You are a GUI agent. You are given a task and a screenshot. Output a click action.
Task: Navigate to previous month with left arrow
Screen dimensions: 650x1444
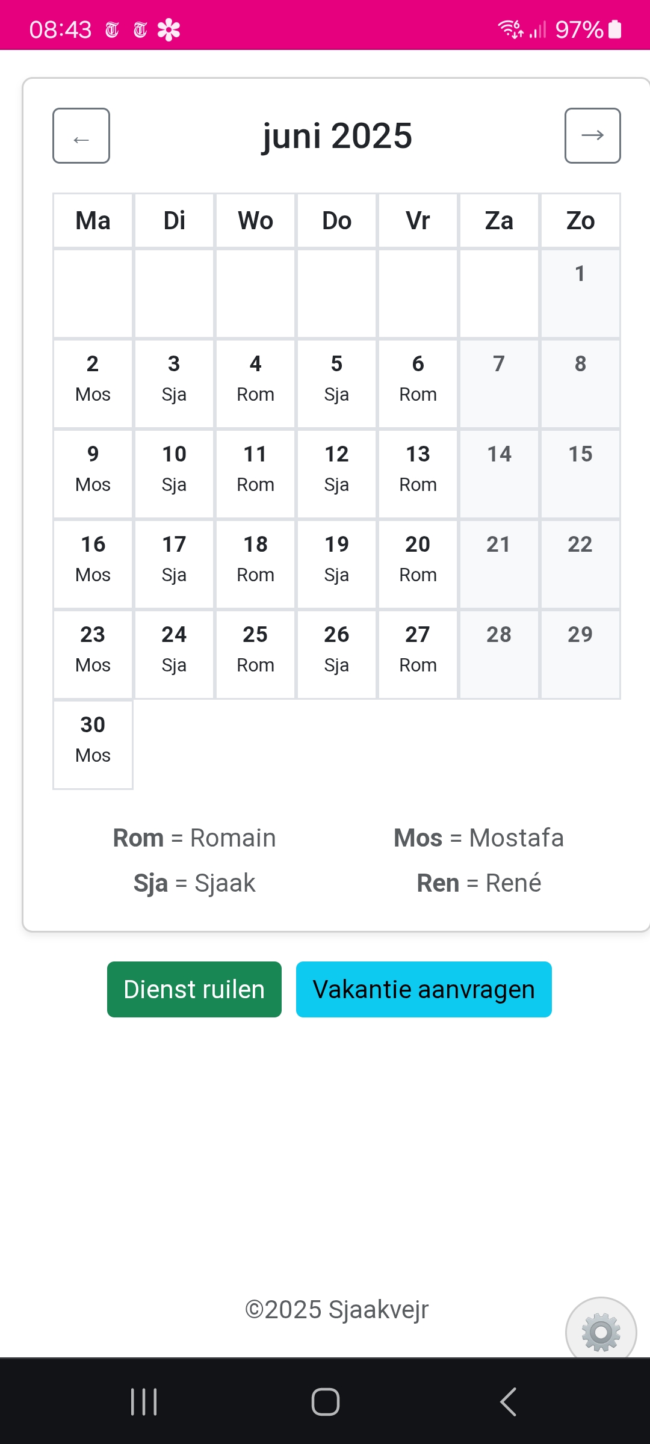tap(81, 136)
